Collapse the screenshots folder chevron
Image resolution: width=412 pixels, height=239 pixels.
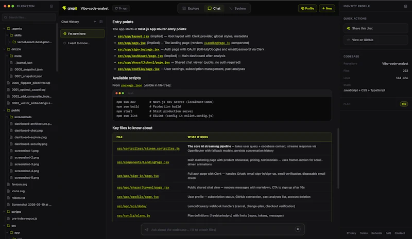point(7,117)
